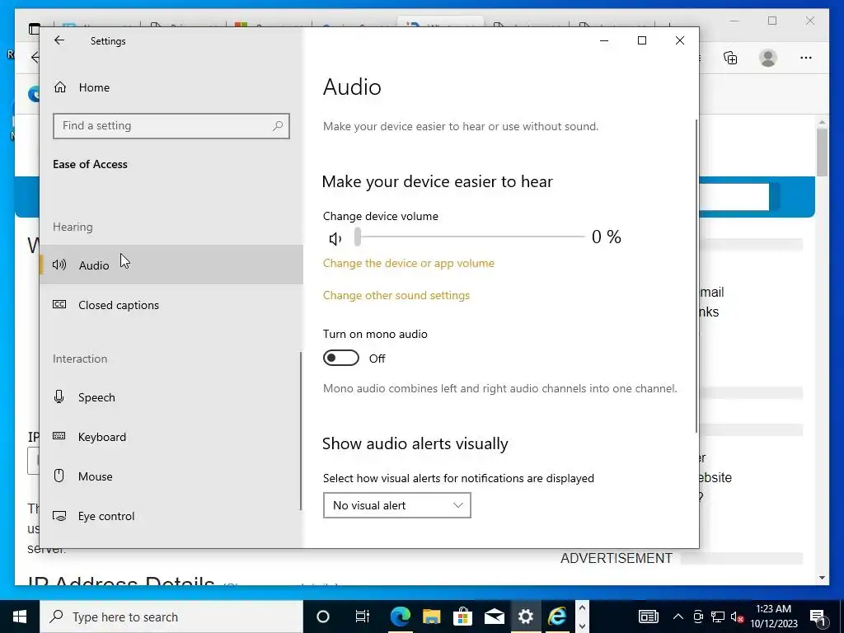Click the taskbar toolbar scroll-up arrow
This screenshot has height=633, width=844.
(582, 607)
